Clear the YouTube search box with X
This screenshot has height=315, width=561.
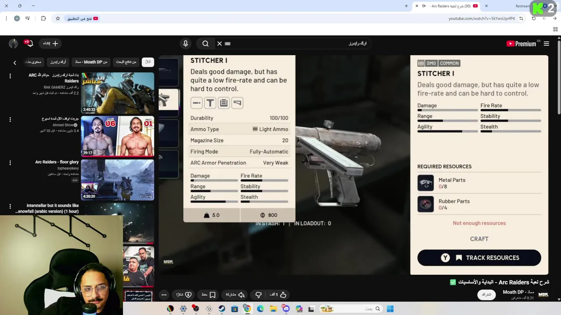click(220, 43)
